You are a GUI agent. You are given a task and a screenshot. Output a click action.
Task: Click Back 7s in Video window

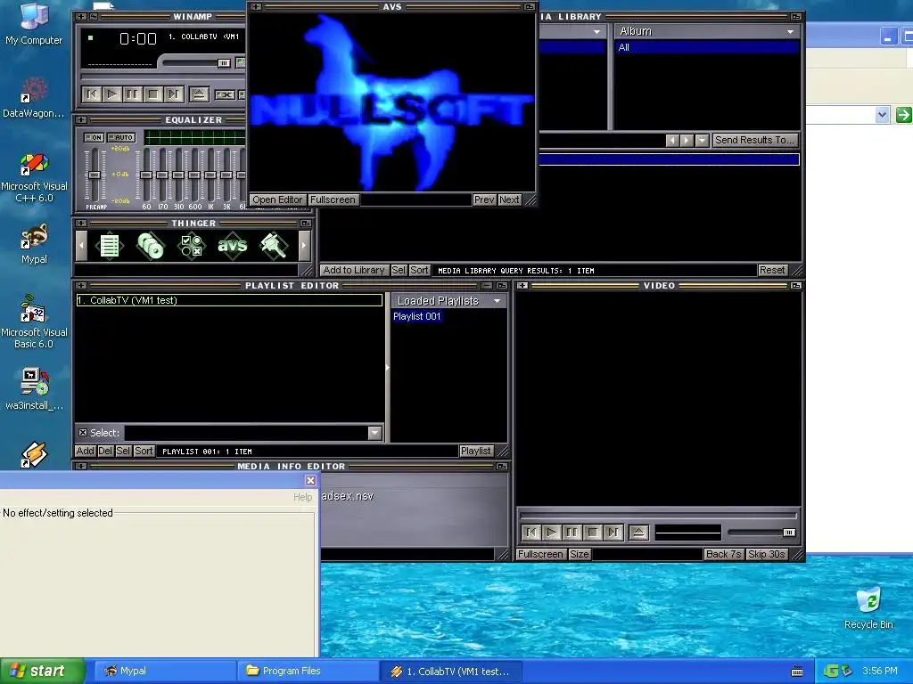tap(723, 554)
